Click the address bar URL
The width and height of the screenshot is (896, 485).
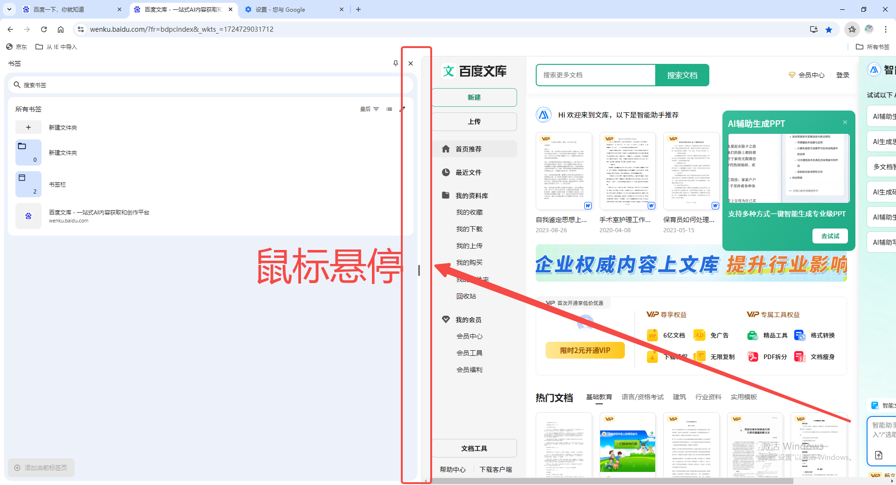coord(182,29)
